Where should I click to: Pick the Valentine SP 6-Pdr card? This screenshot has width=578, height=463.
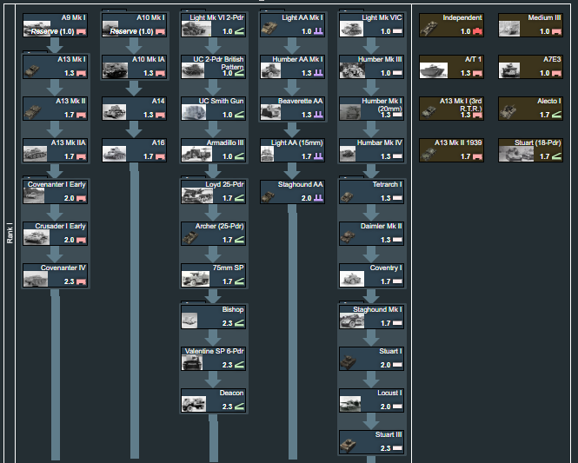click(x=214, y=358)
